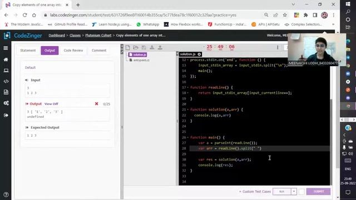
Task: Click the View Diff link
Action: coord(51,104)
